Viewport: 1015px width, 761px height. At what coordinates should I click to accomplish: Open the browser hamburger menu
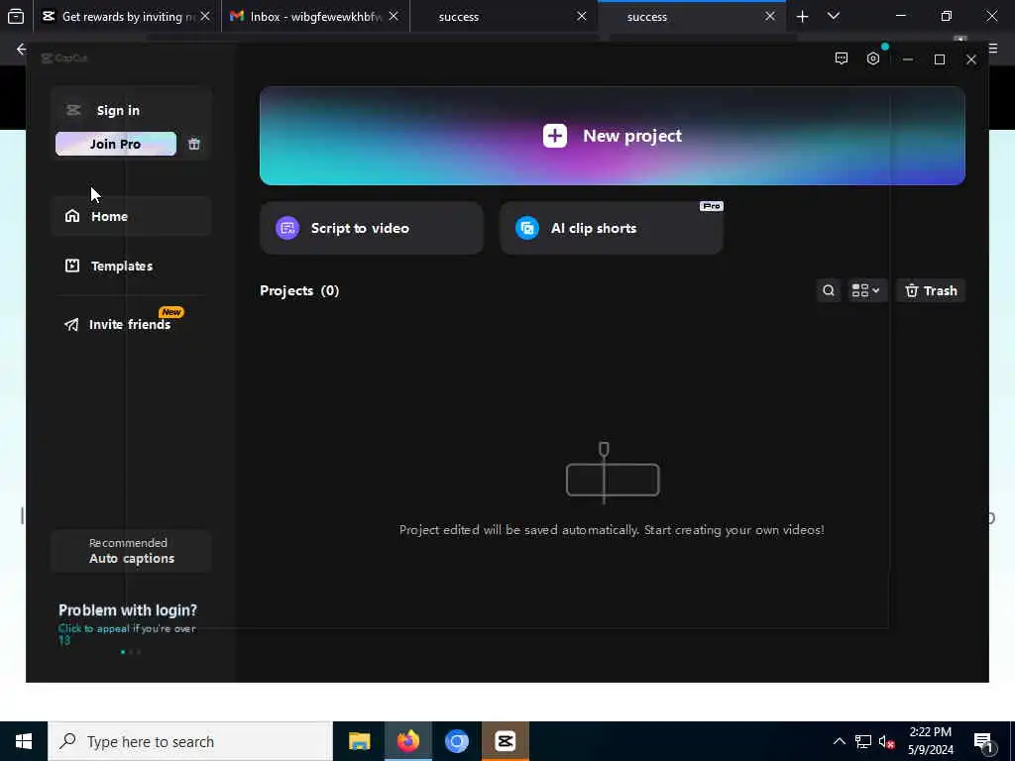pyautogui.click(x=992, y=48)
